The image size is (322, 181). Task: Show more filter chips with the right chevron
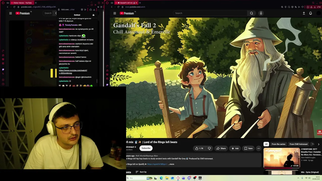tap(318, 144)
